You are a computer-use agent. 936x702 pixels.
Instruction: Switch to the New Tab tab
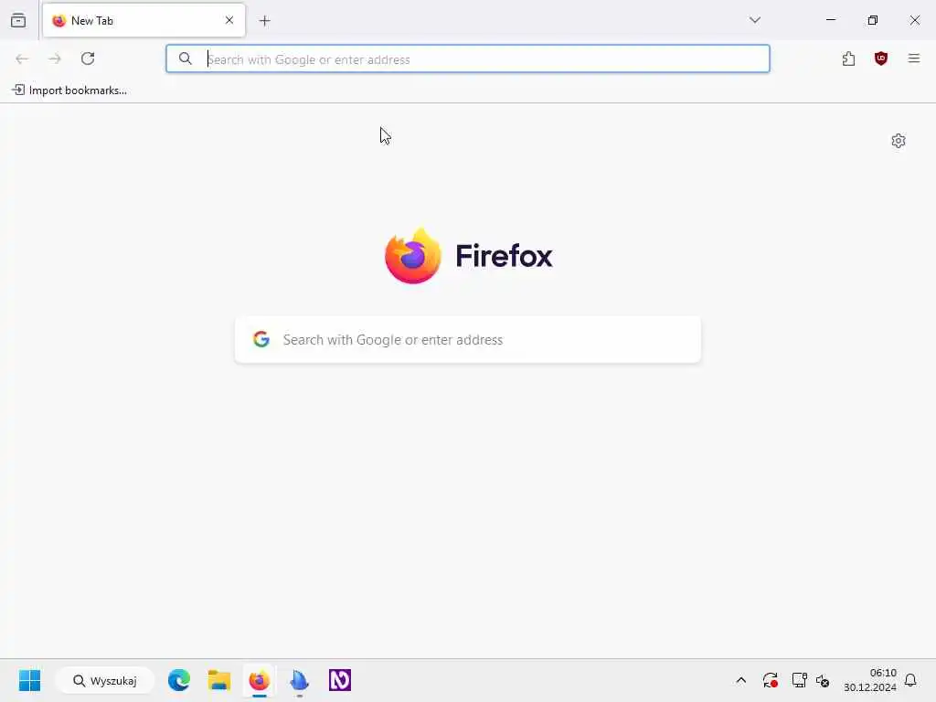pos(144,20)
